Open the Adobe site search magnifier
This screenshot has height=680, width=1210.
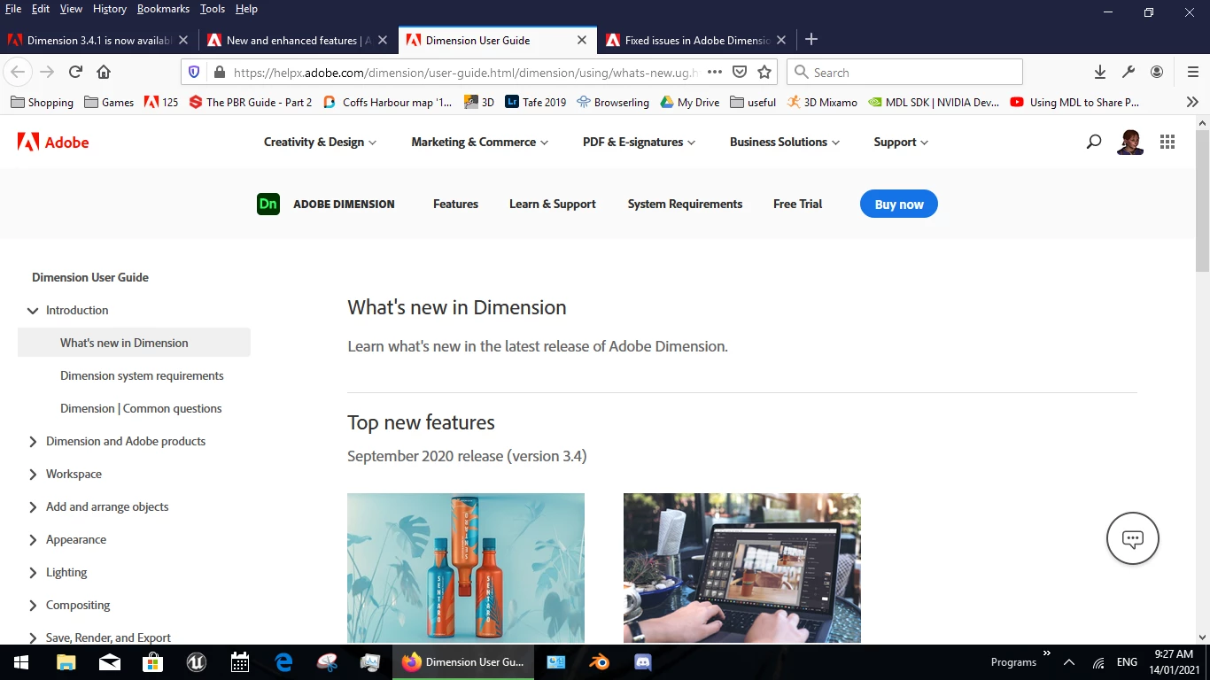(x=1094, y=142)
